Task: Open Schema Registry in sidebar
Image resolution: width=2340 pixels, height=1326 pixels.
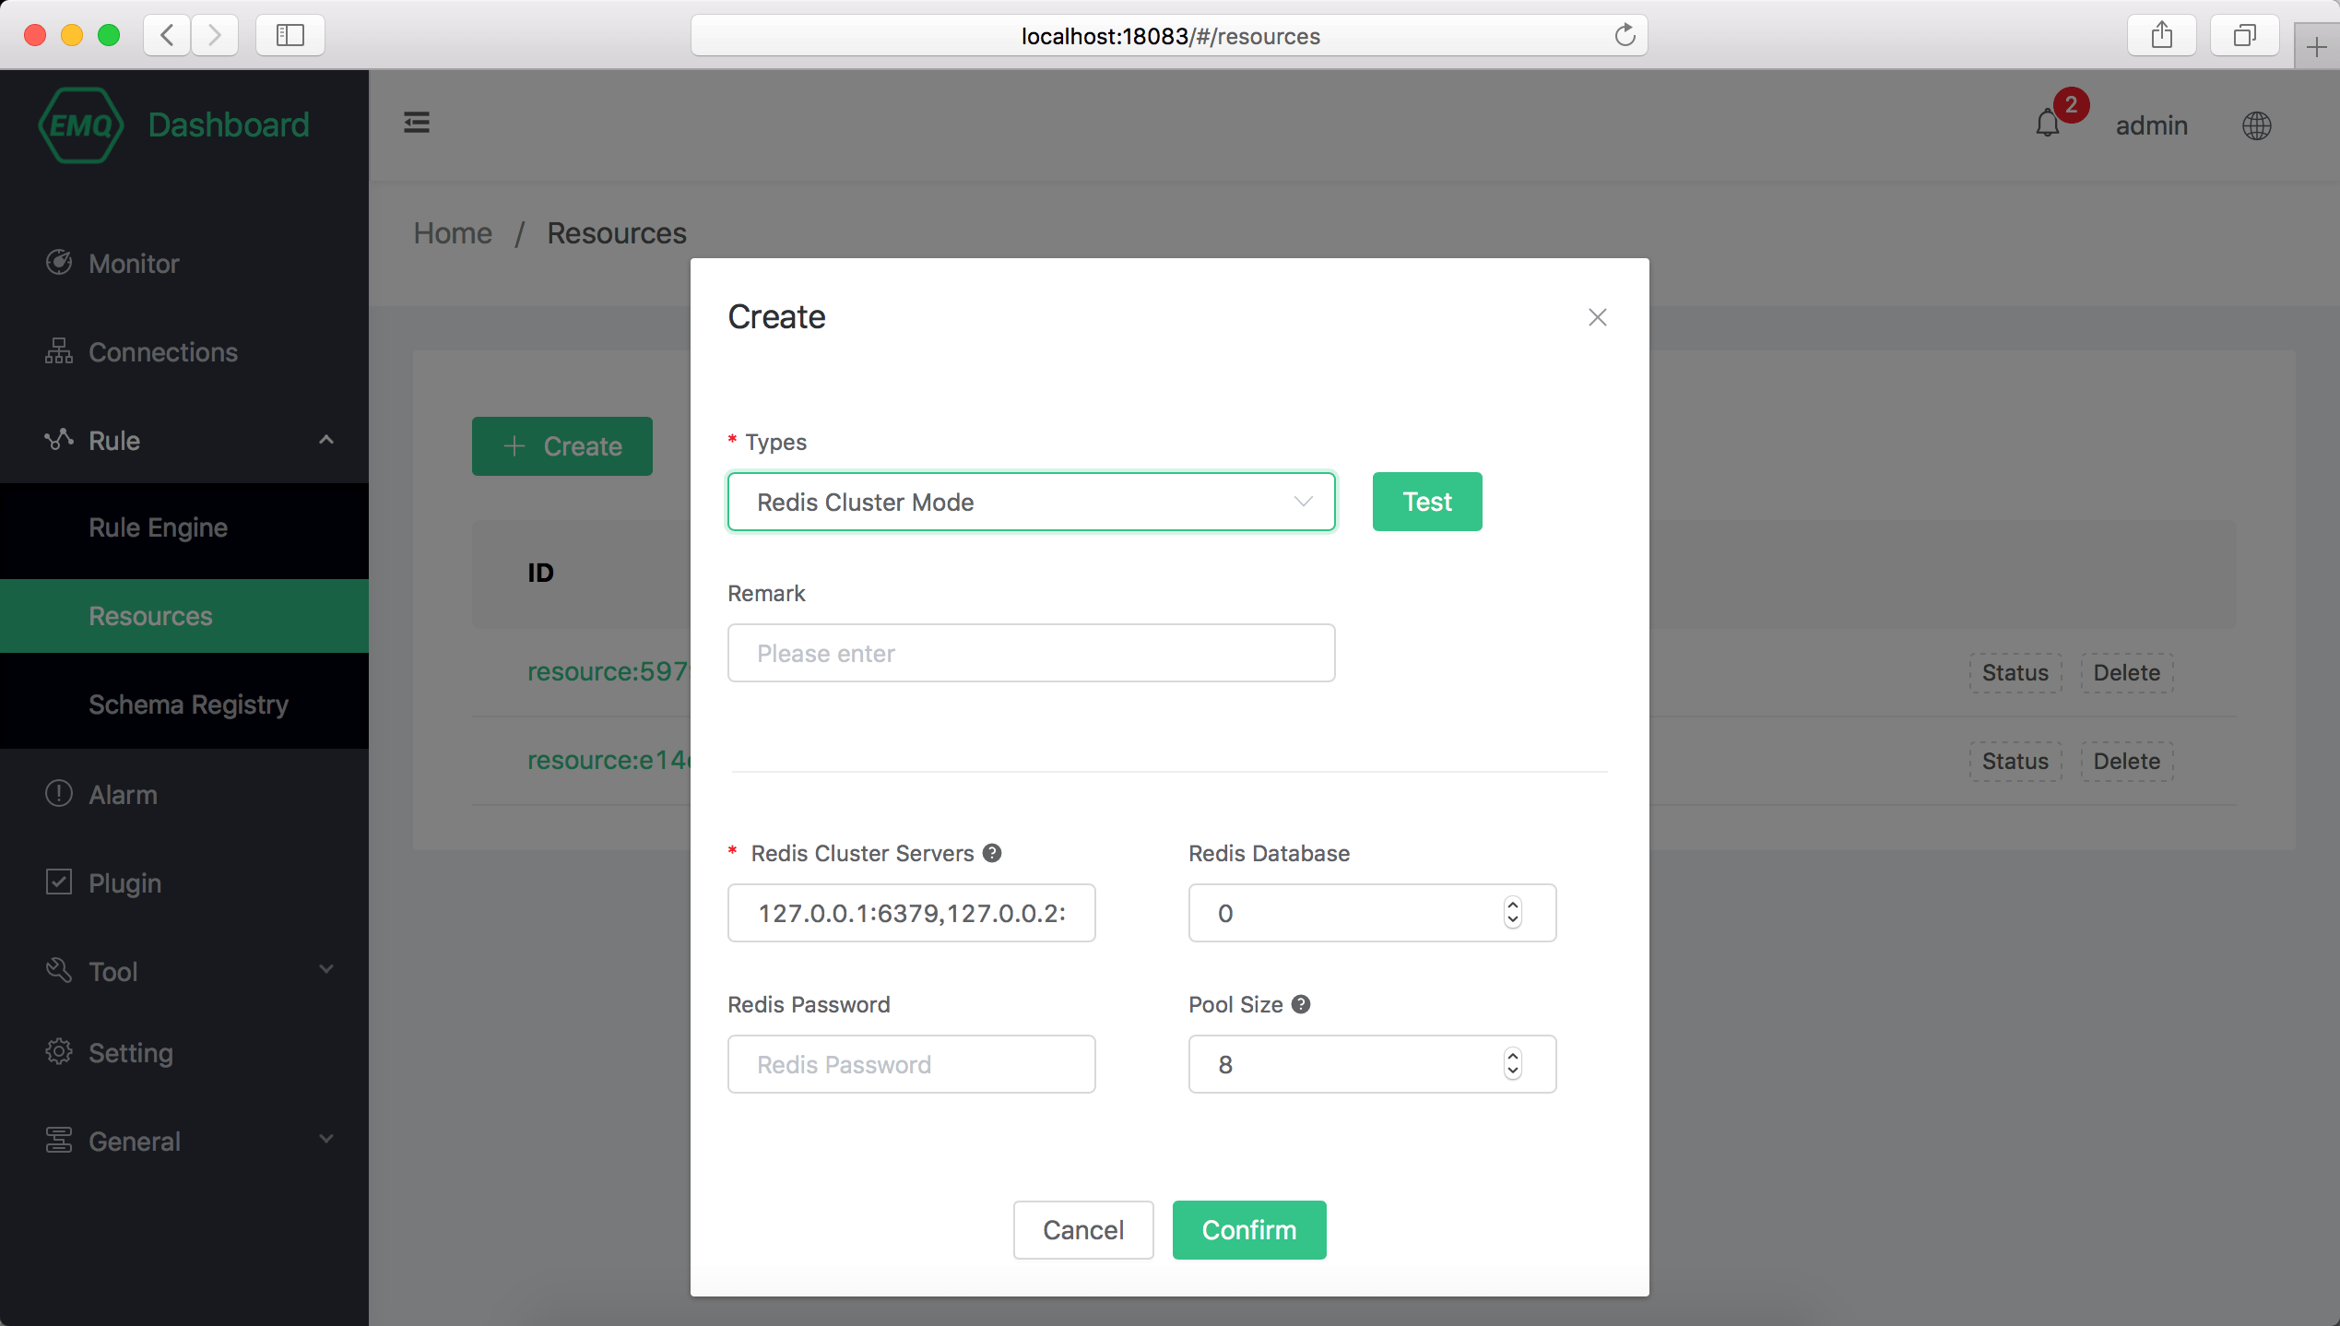Action: 188,704
